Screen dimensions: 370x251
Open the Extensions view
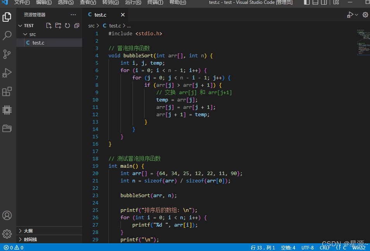click(x=7, y=91)
